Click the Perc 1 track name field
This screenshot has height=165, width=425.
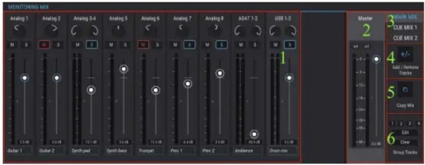182,151
